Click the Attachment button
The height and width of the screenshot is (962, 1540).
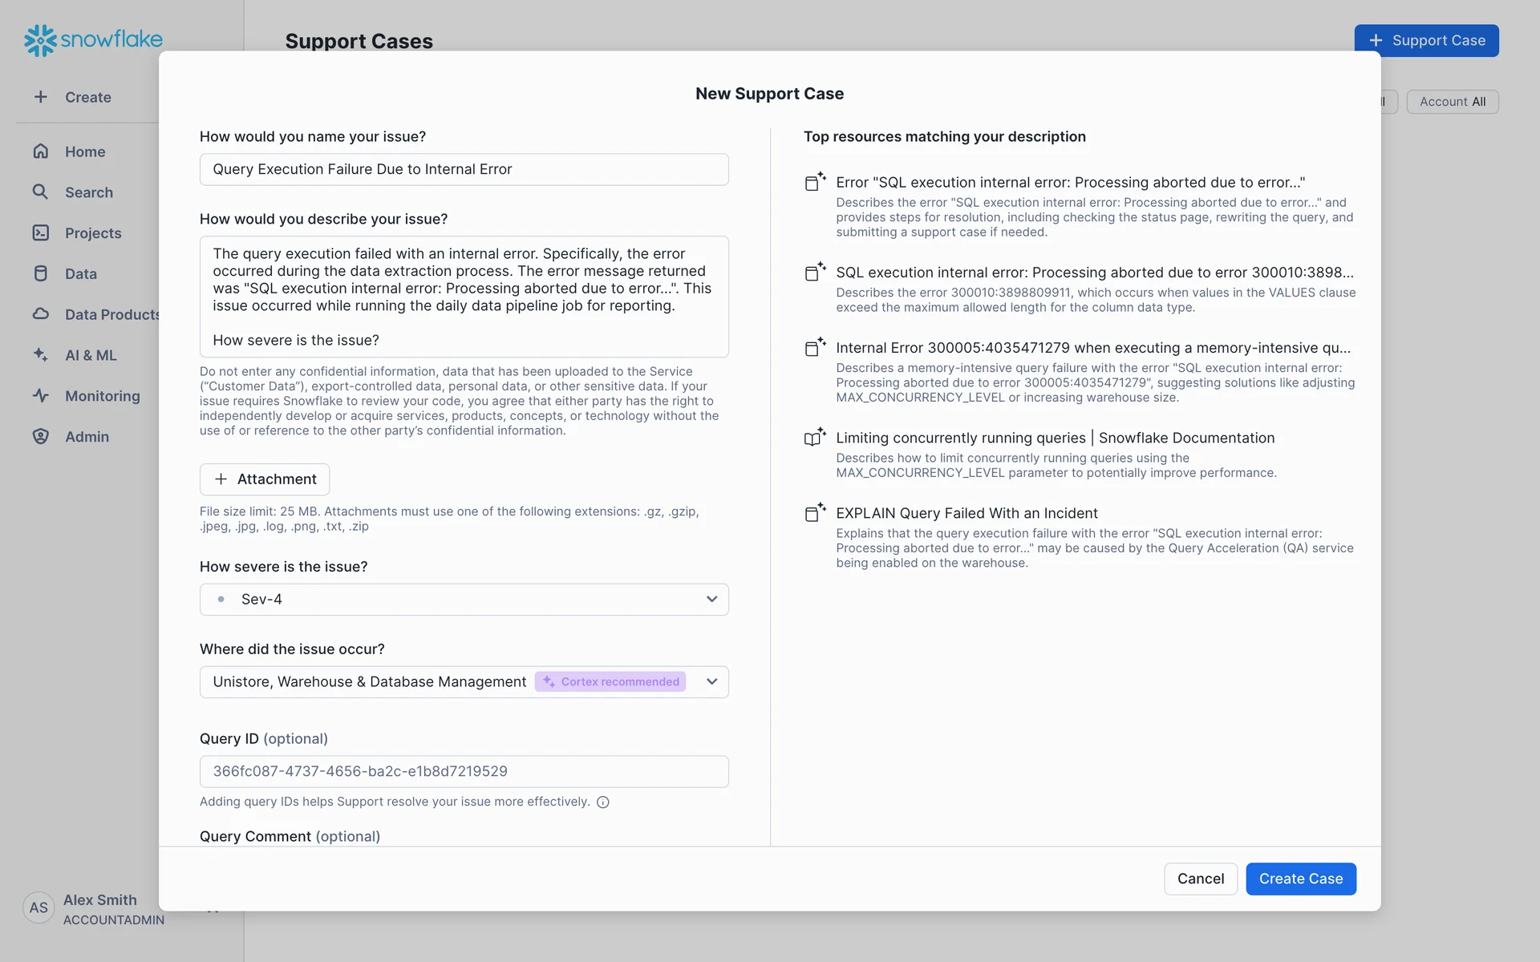(x=265, y=479)
